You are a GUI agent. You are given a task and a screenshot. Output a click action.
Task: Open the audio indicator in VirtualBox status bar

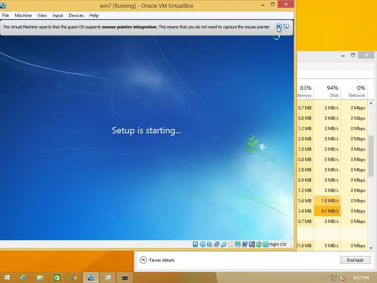point(209,244)
